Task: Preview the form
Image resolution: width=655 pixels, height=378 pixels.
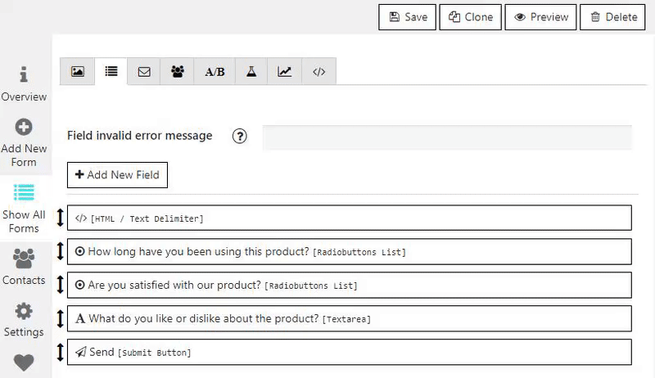Action: [x=540, y=17]
